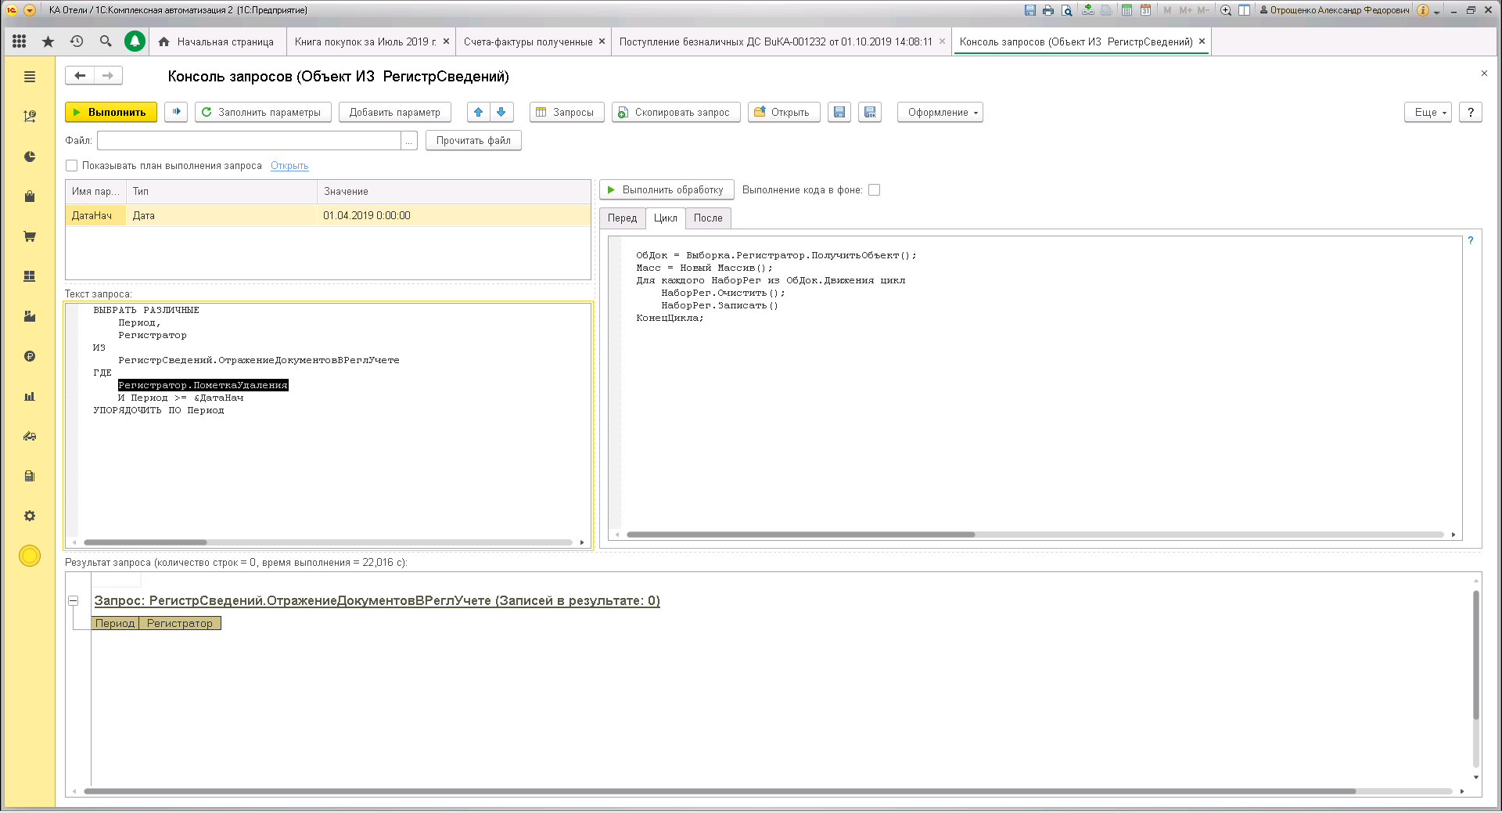Open the Оформление dropdown

coord(940,112)
